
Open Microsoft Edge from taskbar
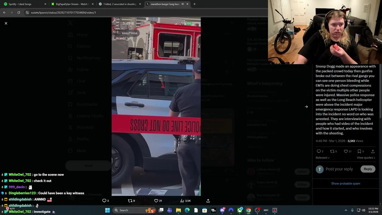click(x=187, y=210)
